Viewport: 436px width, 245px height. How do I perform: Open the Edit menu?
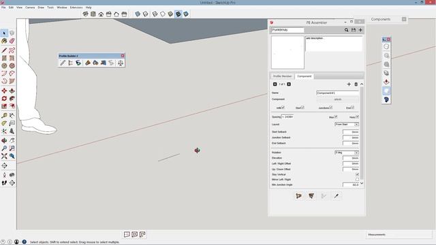click(11, 7)
